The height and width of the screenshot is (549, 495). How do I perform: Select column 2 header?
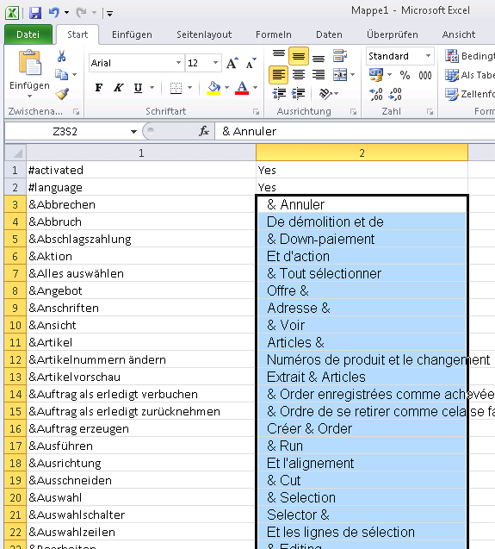pyautogui.click(x=362, y=153)
